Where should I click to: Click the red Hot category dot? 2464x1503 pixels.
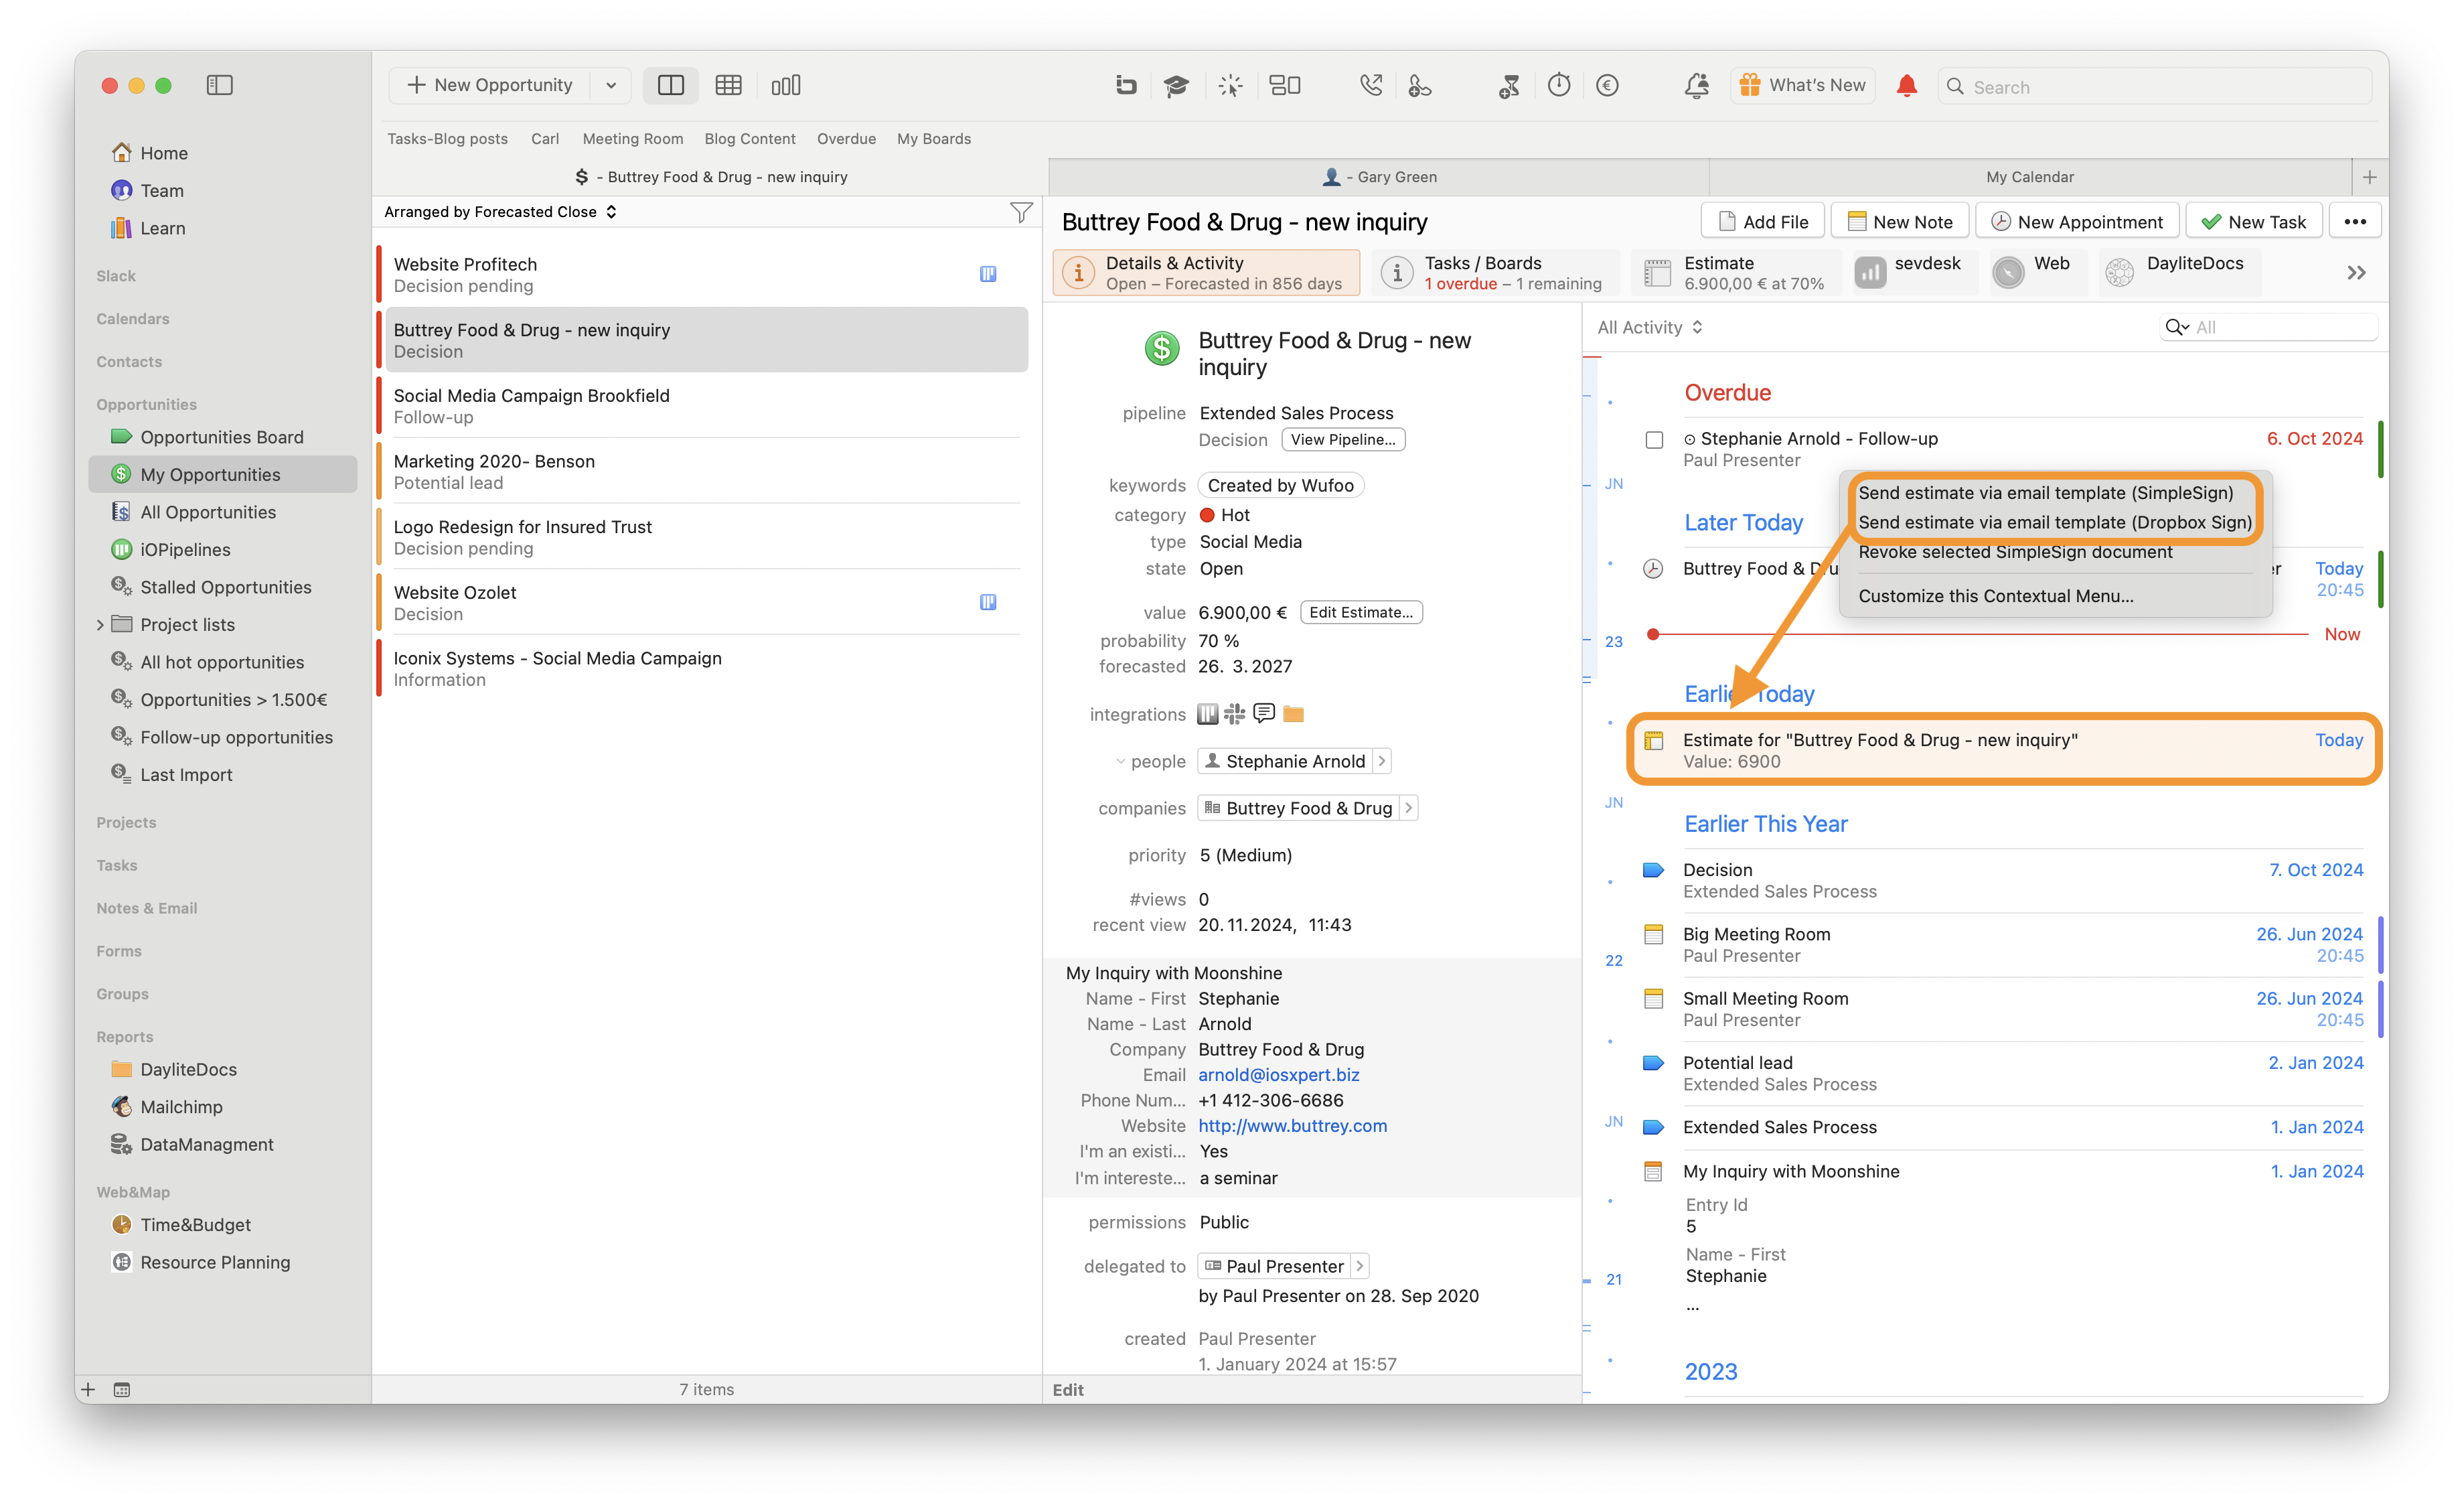(x=1206, y=515)
